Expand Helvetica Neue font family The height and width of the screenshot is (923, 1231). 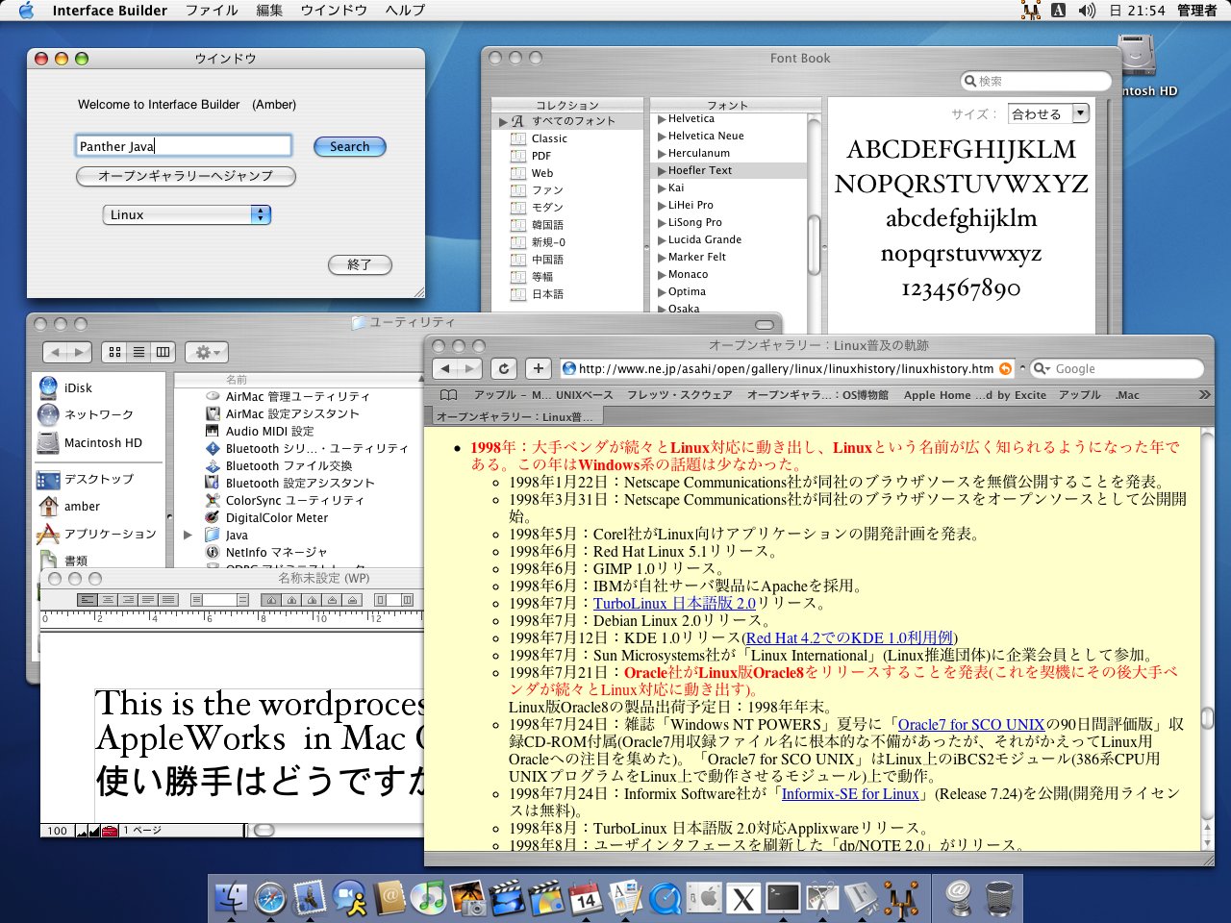[662, 137]
